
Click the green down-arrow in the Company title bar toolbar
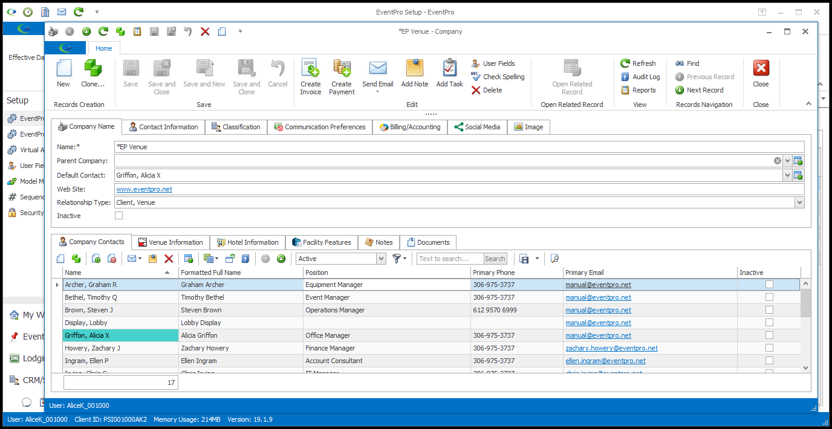pos(86,31)
